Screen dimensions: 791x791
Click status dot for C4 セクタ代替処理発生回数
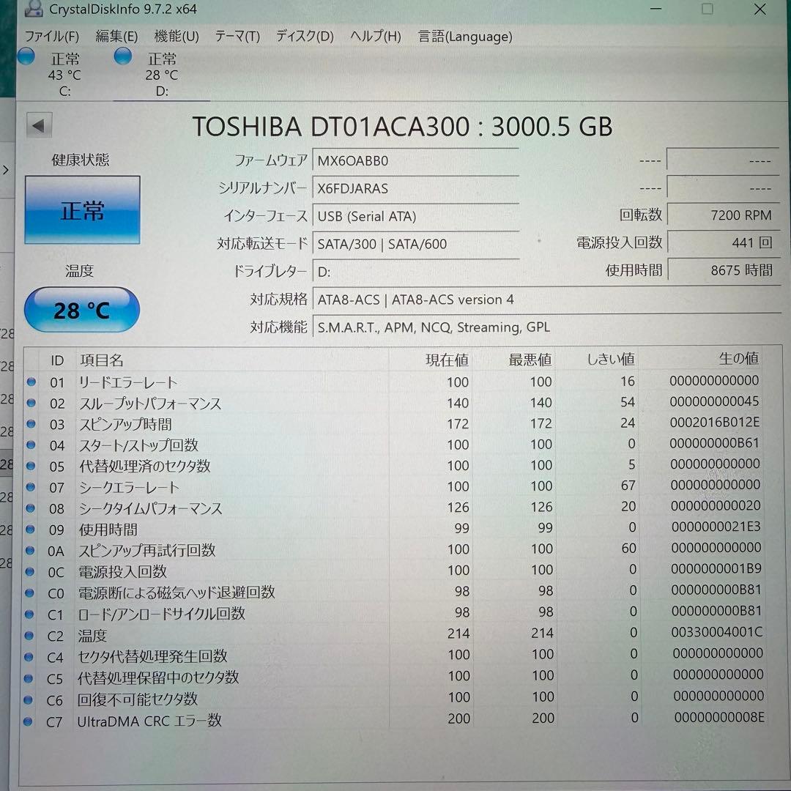pos(29,657)
